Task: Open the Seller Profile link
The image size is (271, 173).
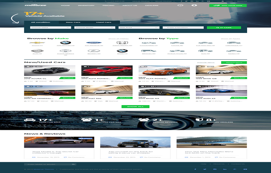Action: (163, 1)
